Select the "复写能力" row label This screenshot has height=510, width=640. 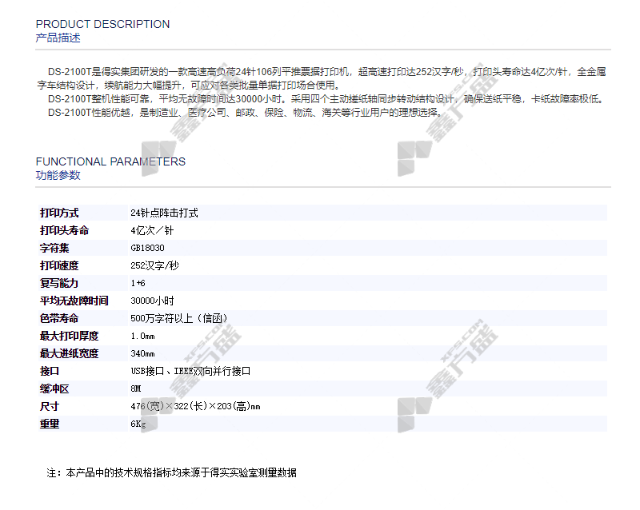(x=59, y=283)
